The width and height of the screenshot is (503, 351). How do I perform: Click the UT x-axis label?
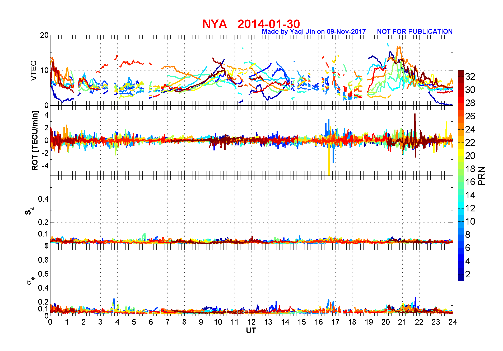pos(251,330)
